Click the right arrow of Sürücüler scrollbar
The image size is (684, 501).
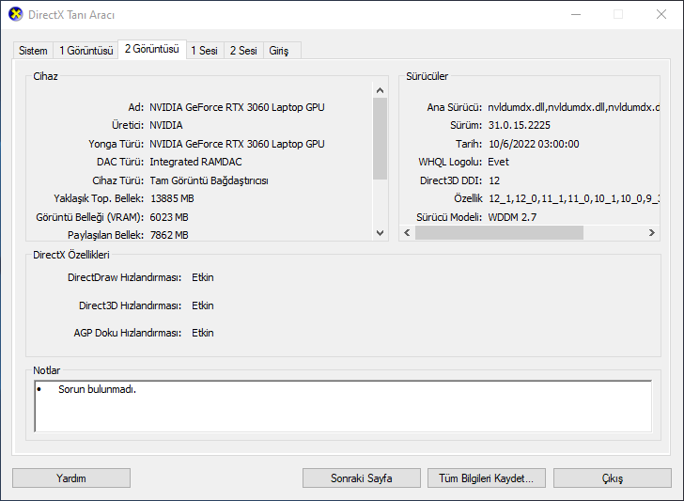pos(652,232)
